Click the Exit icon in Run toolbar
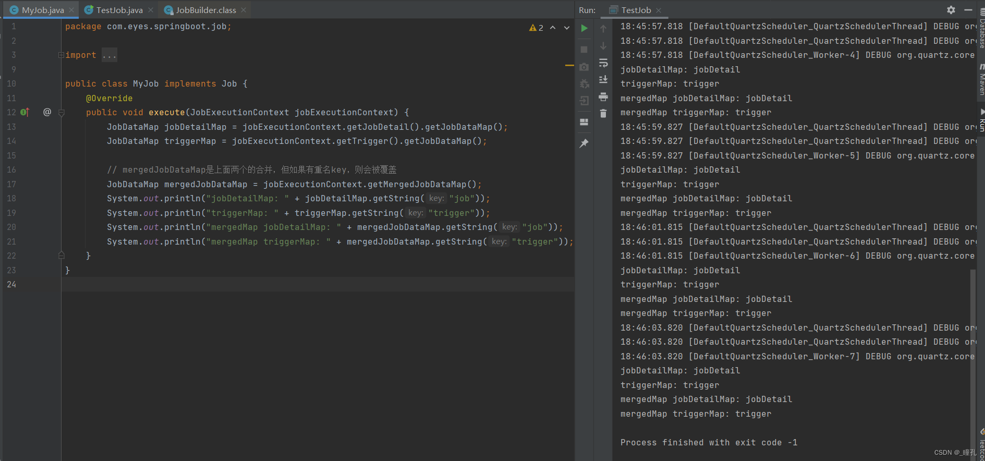The height and width of the screenshot is (461, 985). tap(585, 101)
